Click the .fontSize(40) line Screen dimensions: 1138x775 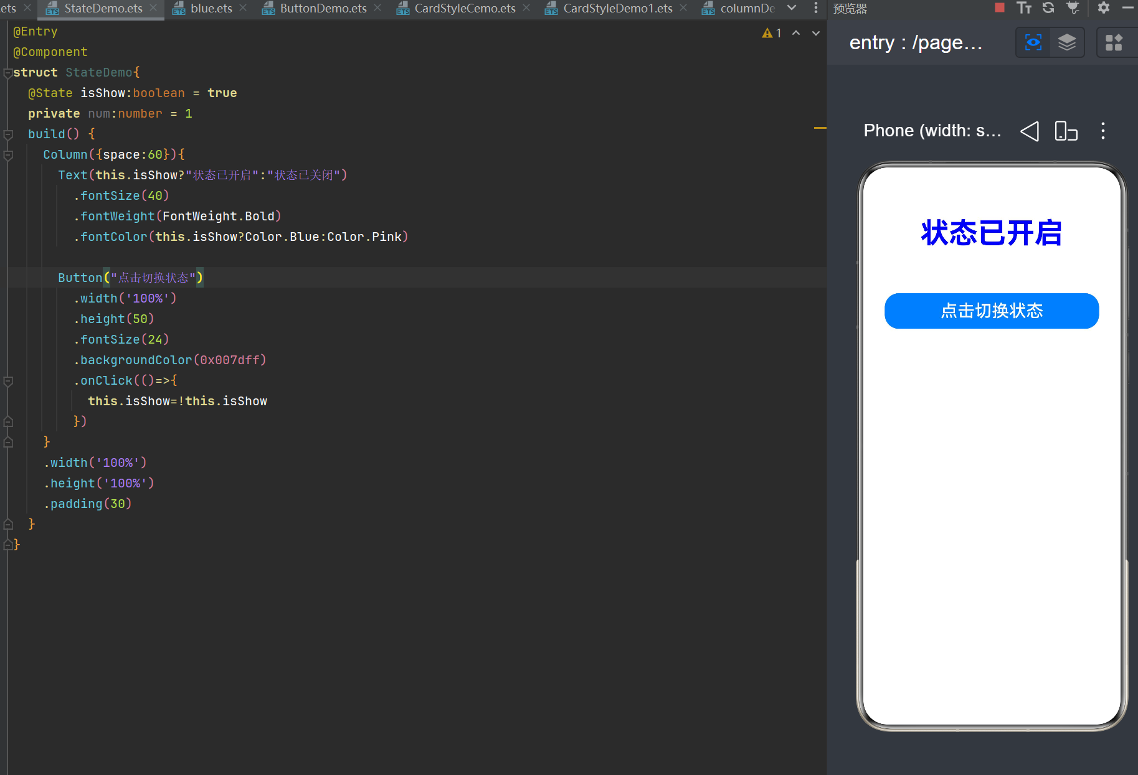[x=121, y=195]
